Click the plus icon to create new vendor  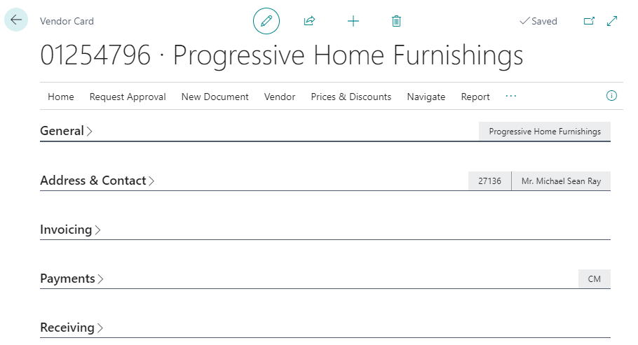[353, 21]
